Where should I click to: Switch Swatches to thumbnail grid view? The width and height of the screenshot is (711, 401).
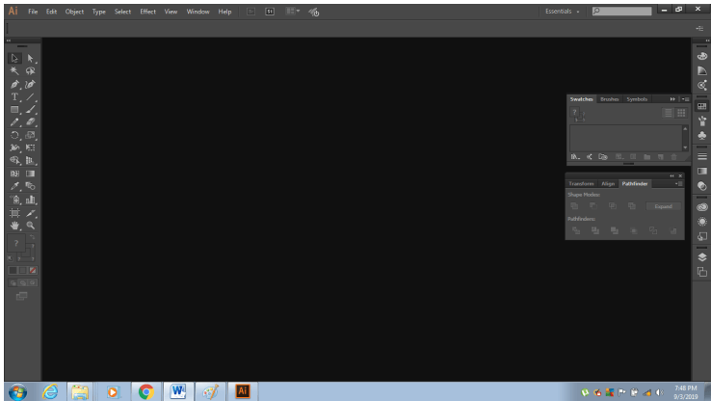[681, 113]
